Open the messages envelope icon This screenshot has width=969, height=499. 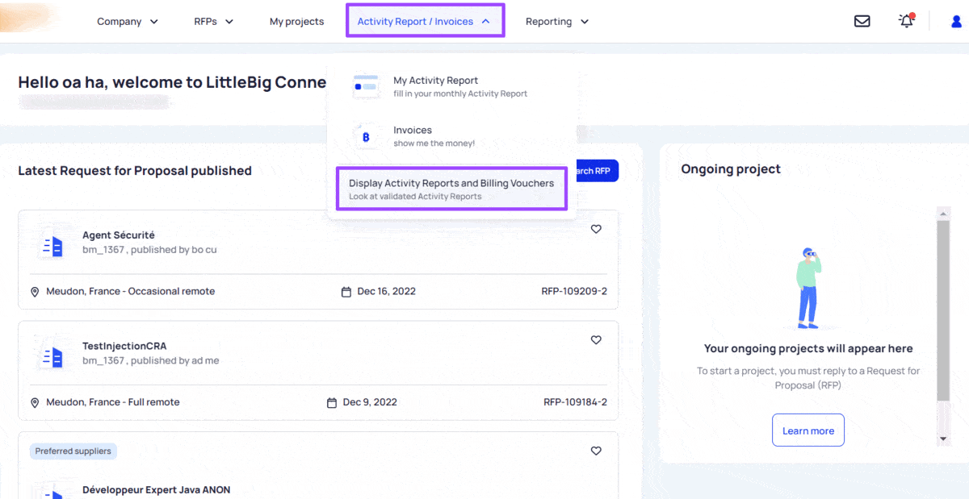coord(862,22)
